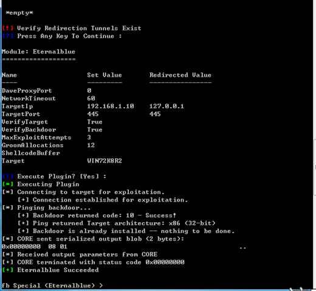Click "Backdoor returned code: 10 - Success!" line
This screenshot has height=291, width=316.
pos(97,216)
